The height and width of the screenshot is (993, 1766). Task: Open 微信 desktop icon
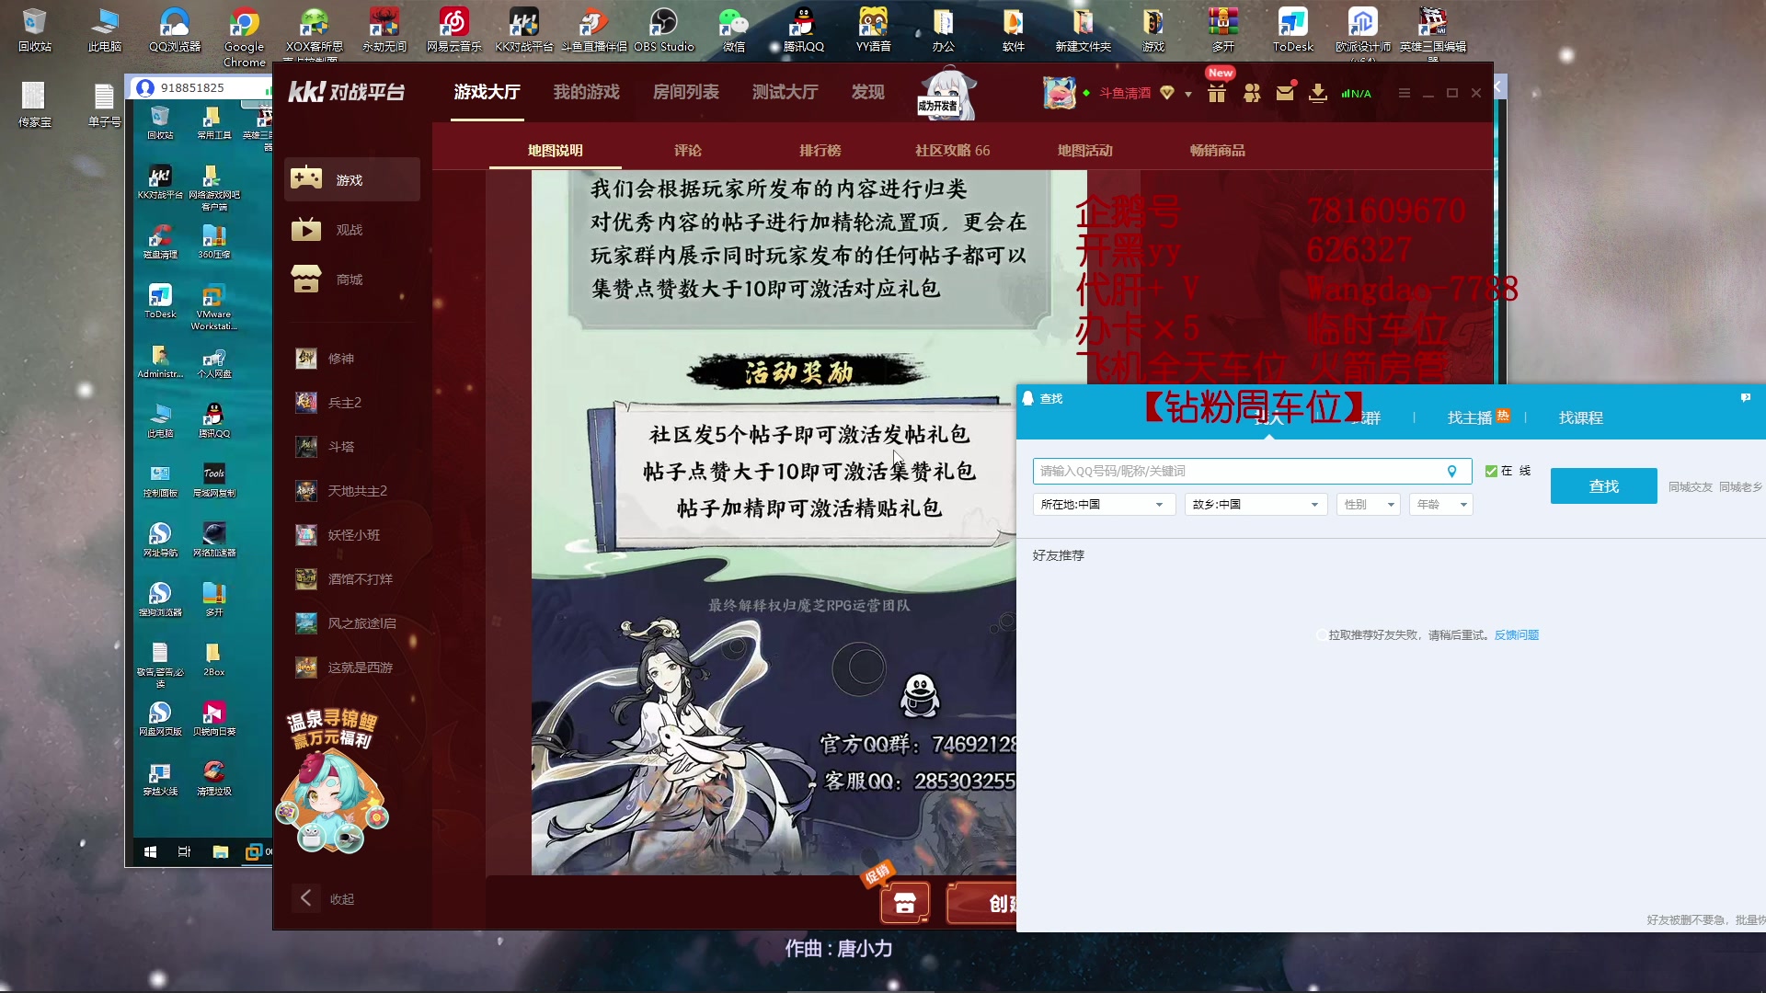point(733,30)
